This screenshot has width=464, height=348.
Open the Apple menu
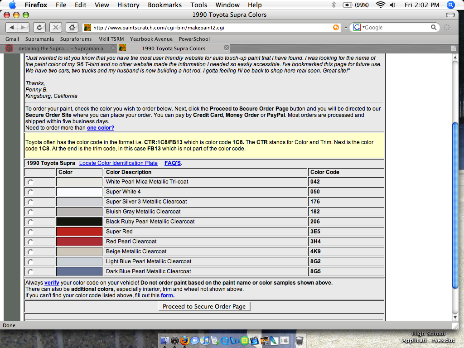(x=12, y=5)
